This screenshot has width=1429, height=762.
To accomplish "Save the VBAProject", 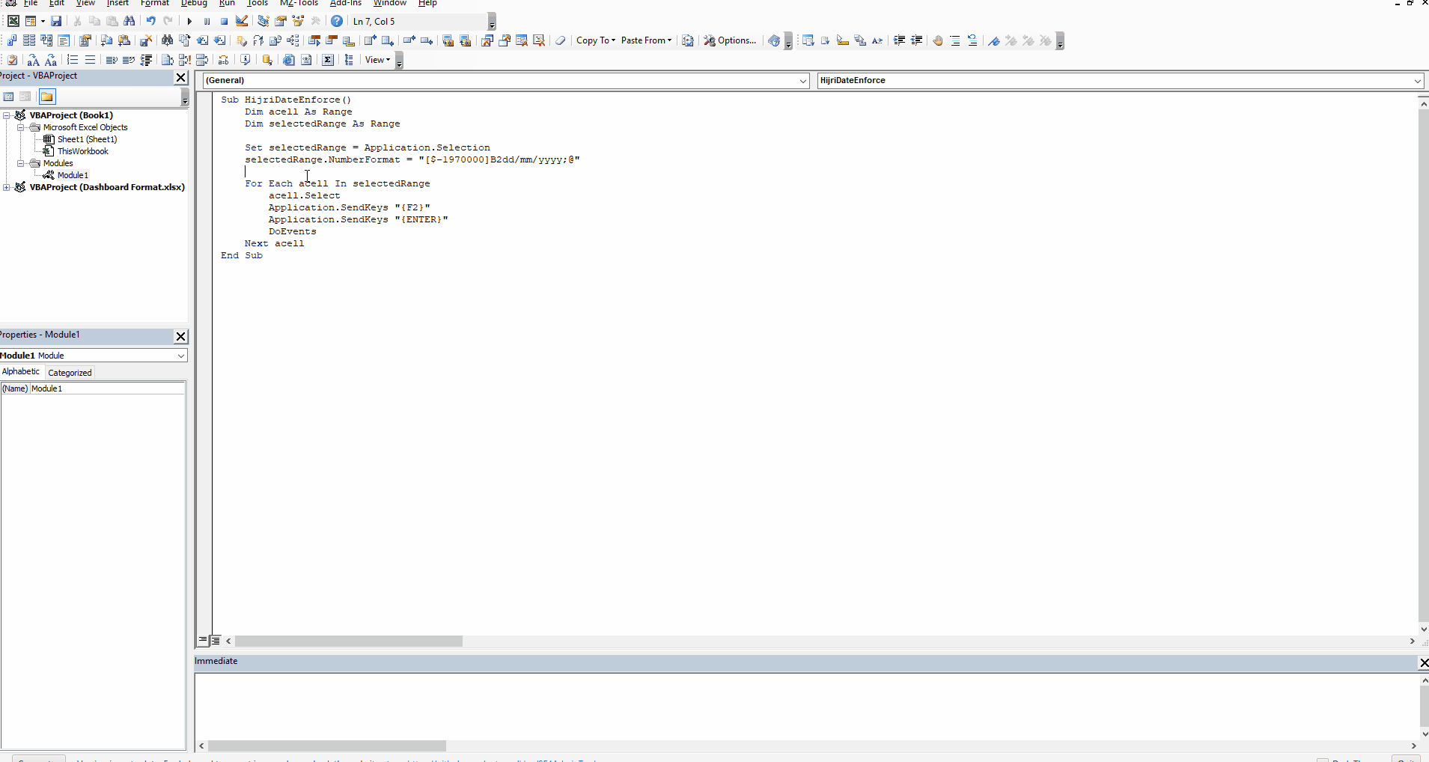I will (56, 21).
